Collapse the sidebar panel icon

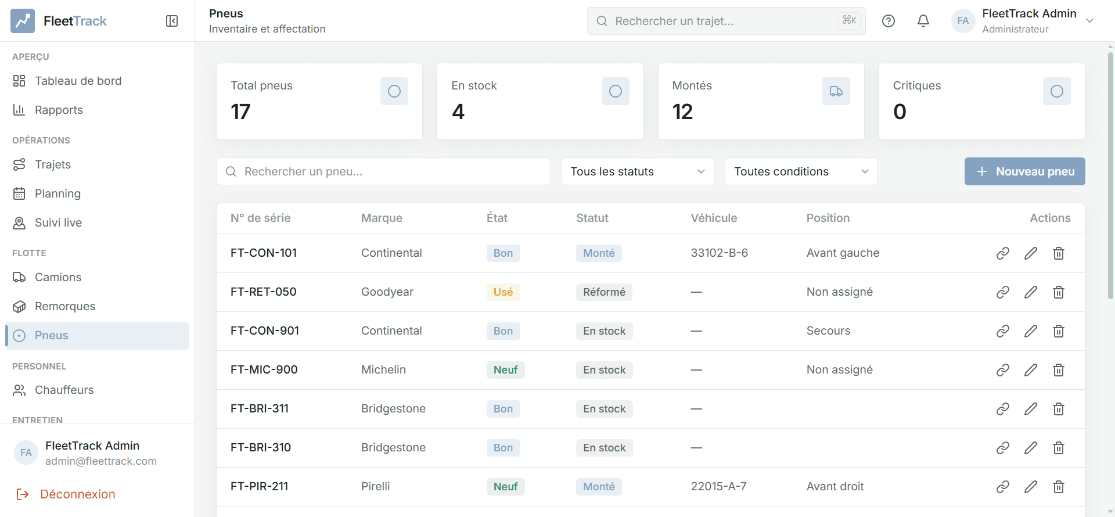coord(172,21)
